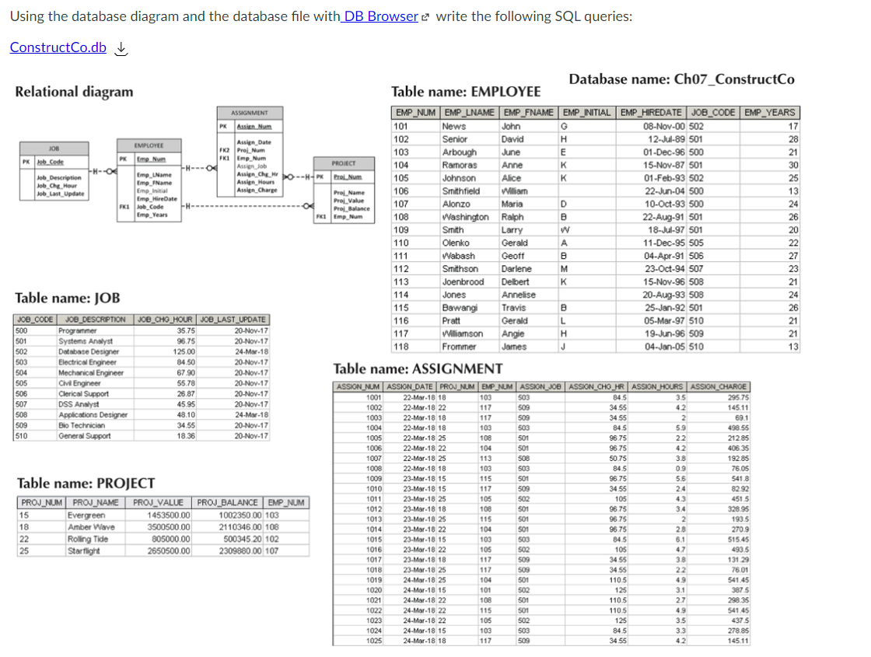Click assignment number 1013
871x657 pixels.
click(x=374, y=519)
